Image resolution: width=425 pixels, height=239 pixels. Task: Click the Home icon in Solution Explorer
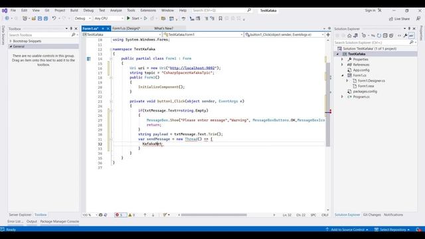349,35
